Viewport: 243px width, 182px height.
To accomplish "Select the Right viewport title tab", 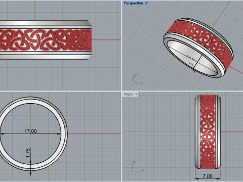I will coord(129,94).
